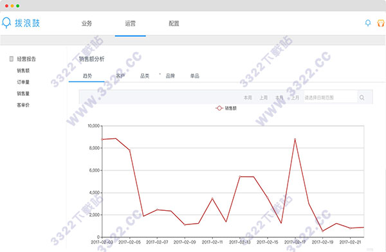
Task: Click the 销售额分析 page heading
Action: pos(91,59)
